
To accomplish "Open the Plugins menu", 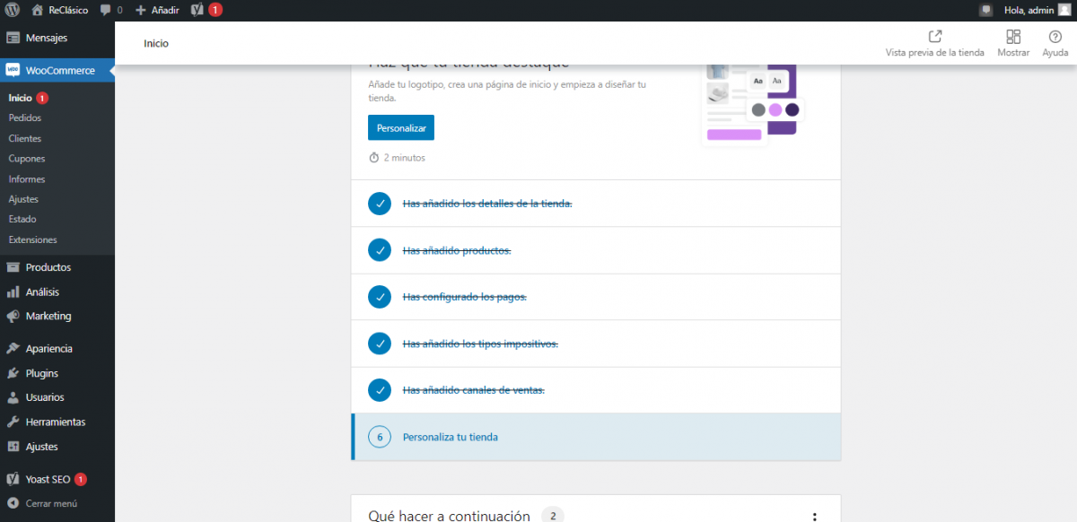I will pyautogui.click(x=41, y=373).
